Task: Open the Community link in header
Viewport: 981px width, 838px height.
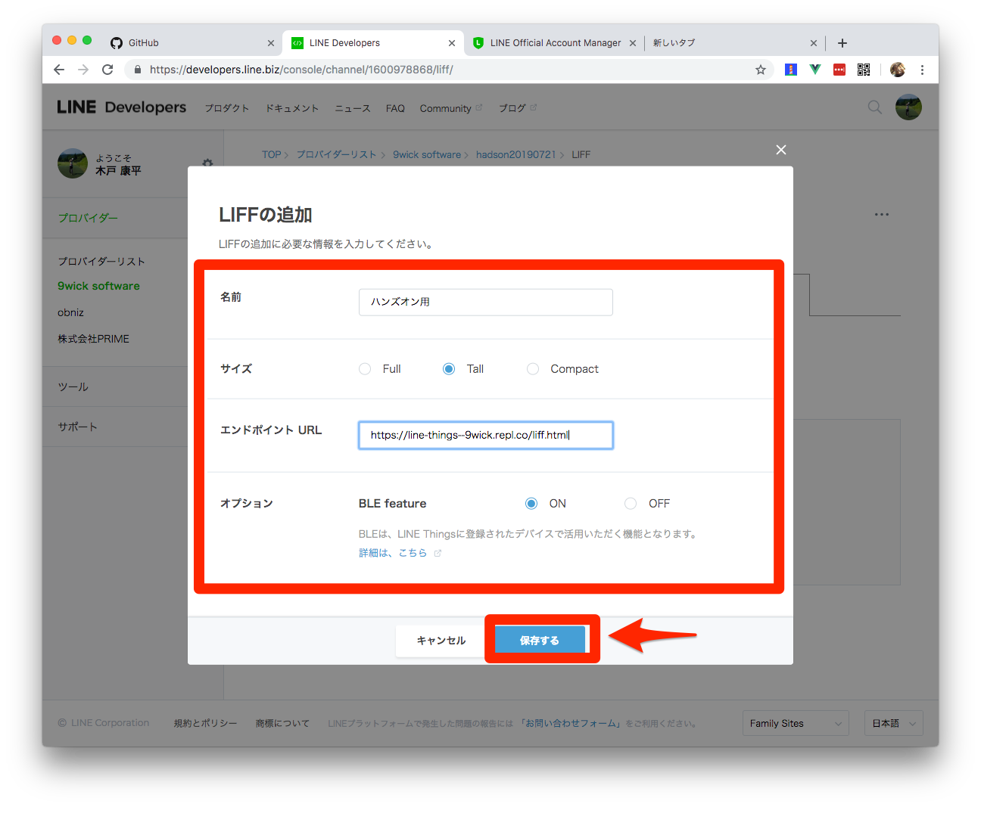Action: click(450, 108)
